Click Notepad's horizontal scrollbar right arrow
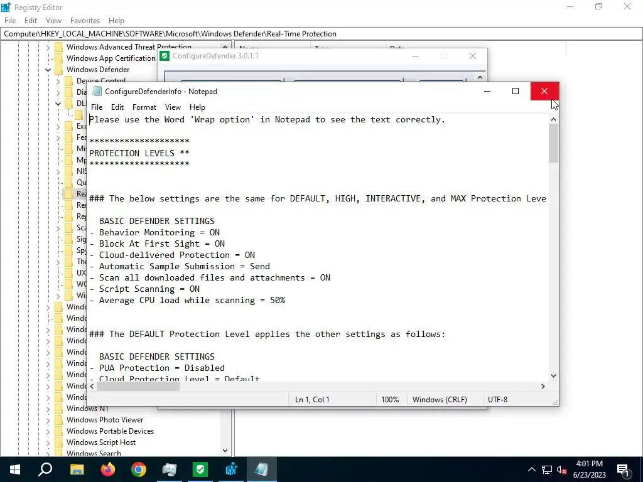Viewport: 643px width, 482px height. point(543,386)
